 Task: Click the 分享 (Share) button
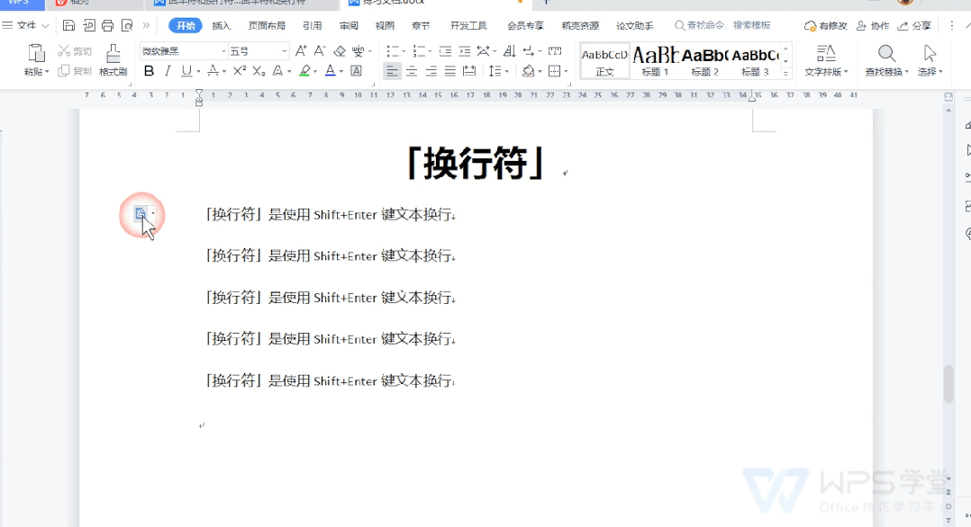[x=914, y=25]
